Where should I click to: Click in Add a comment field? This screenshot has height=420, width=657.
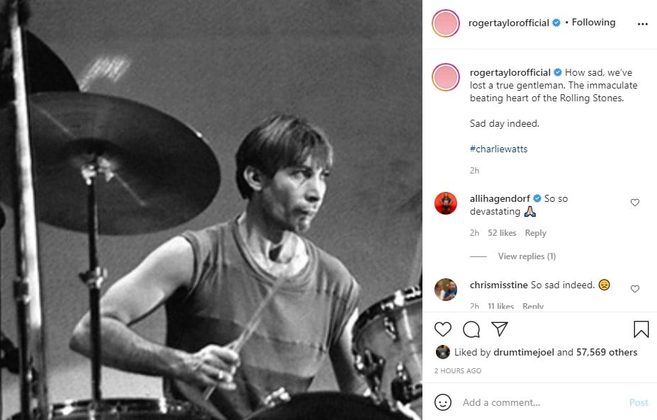(539, 402)
